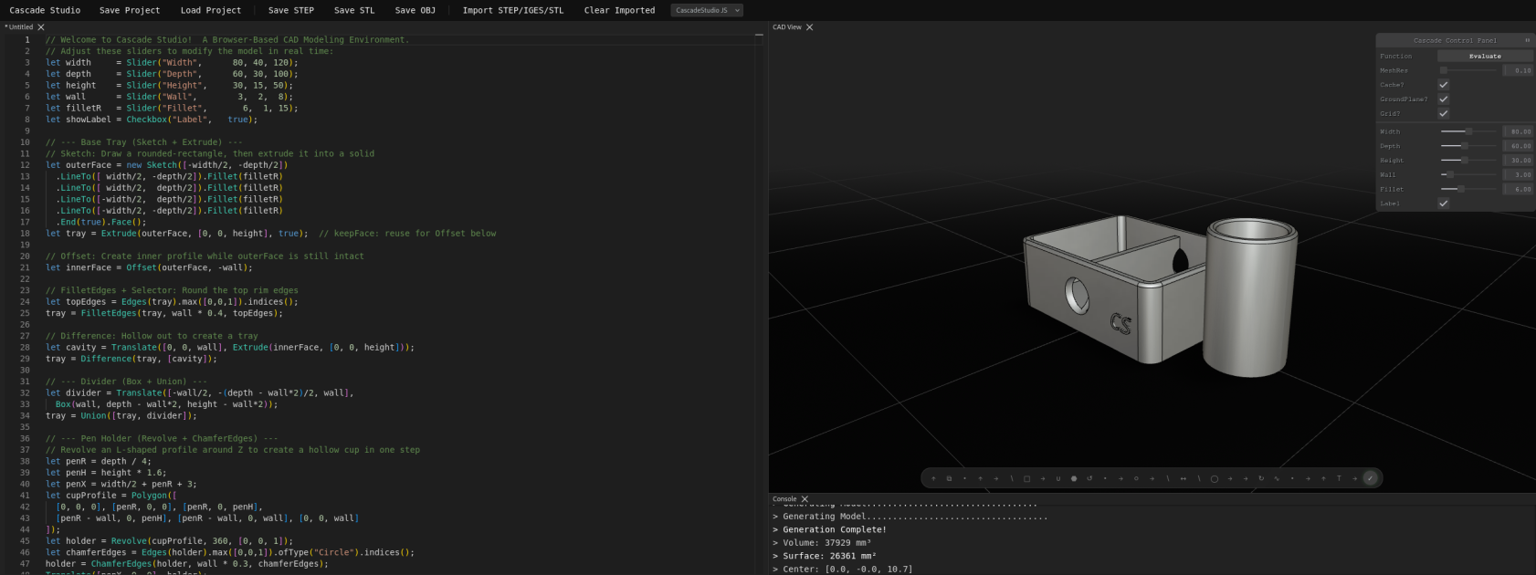1536x575 pixels.
Task: Toggle the Label checkbox
Action: coord(1444,204)
